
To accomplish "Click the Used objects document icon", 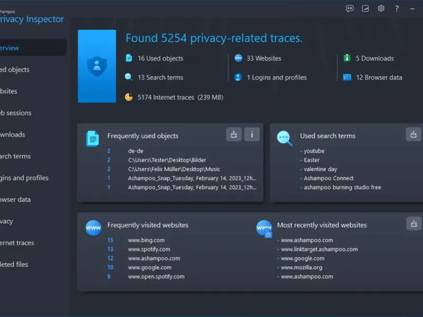I will (129, 58).
